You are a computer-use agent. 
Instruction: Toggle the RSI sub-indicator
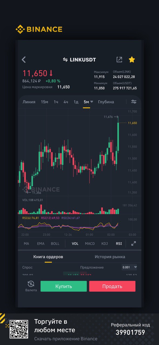[119, 243]
